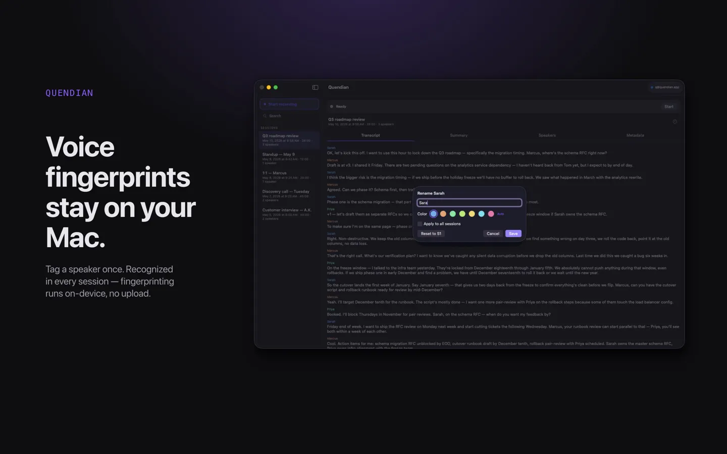Click the Start button in status bar

669,106
